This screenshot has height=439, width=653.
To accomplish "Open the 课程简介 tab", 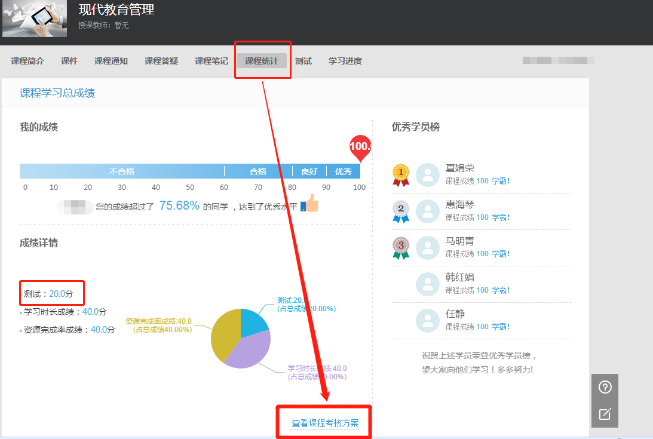I will pyautogui.click(x=27, y=61).
